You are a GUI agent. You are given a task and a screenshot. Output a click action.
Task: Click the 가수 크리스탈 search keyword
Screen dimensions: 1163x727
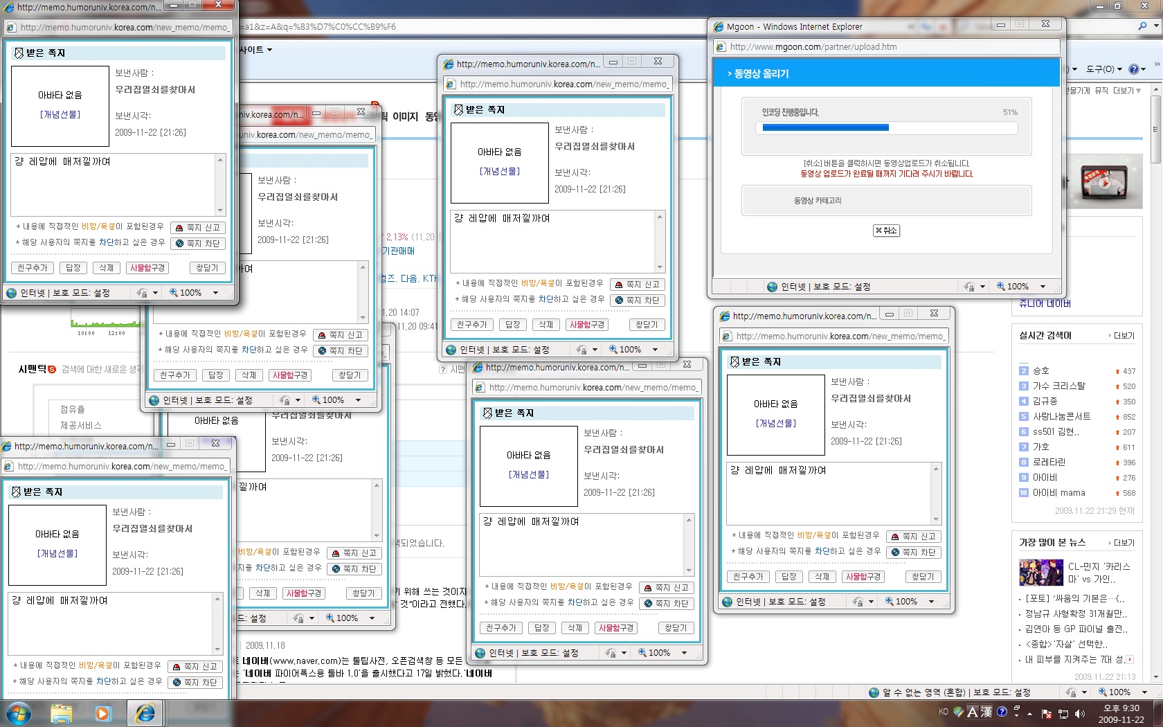click(1058, 386)
